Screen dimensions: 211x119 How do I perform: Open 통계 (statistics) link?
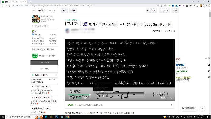pyautogui.click(x=45, y=26)
